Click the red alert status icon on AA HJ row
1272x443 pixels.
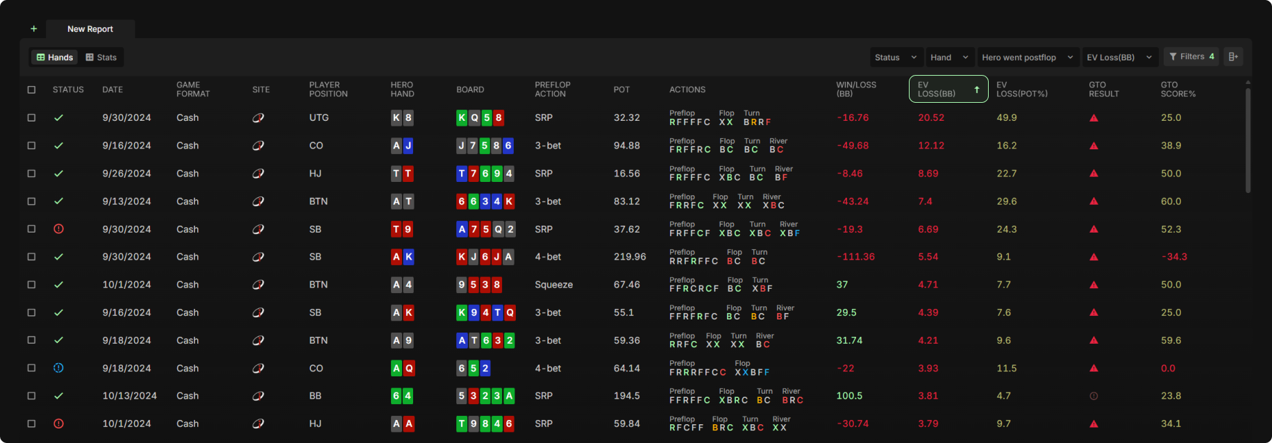(58, 424)
